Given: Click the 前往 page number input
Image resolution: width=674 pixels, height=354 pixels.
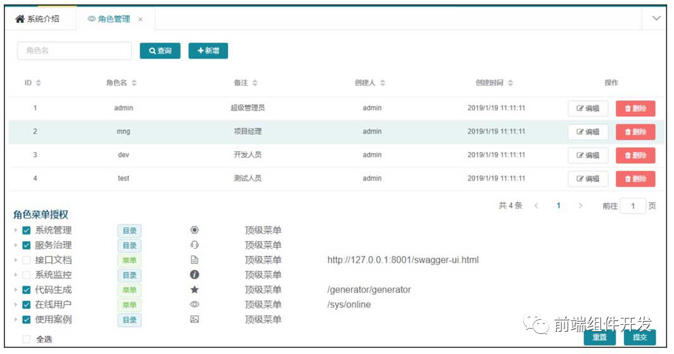Looking at the screenshot, I should pyautogui.click(x=633, y=206).
